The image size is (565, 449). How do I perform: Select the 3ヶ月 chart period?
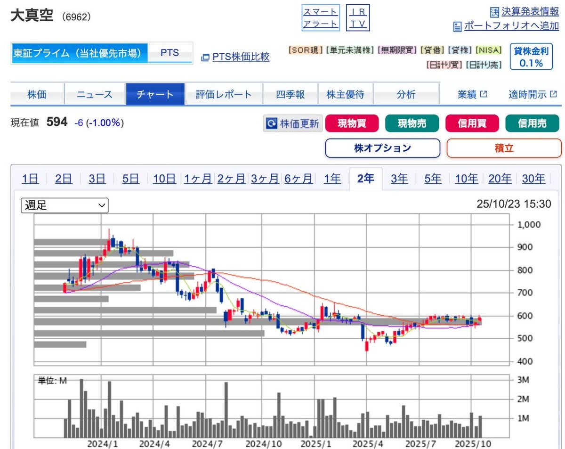pyautogui.click(x=265, y=179)
